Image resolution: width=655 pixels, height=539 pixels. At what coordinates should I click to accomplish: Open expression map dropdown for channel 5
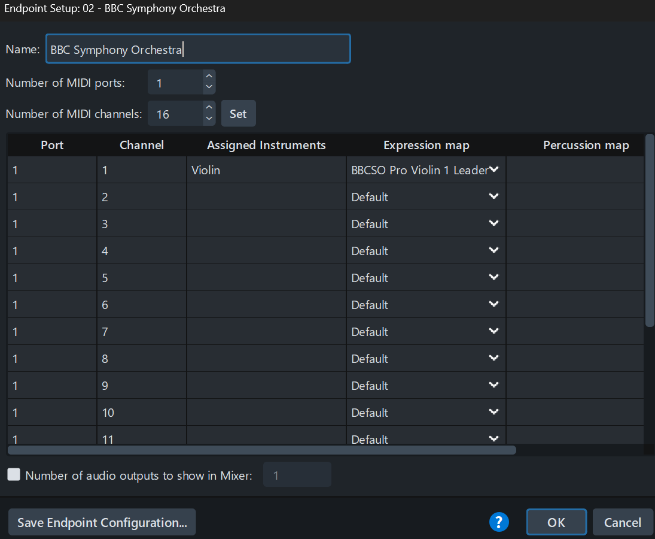pyautogui.click(x=493, y=277)
